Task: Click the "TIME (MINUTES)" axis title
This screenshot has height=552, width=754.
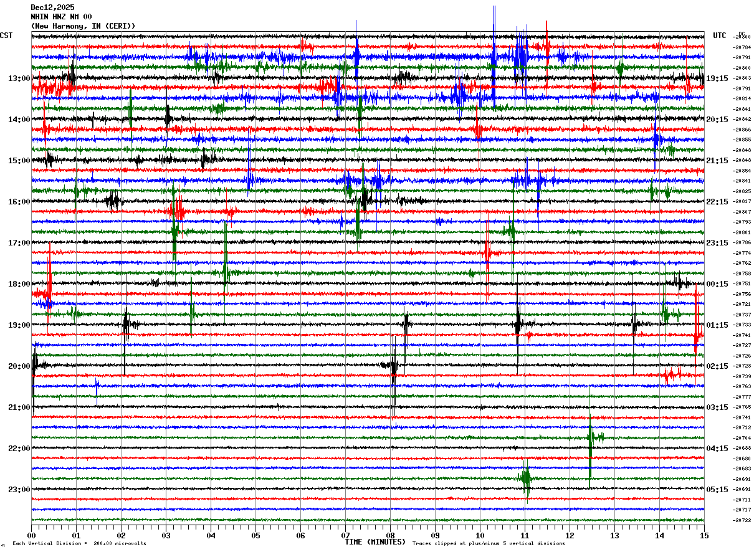Action: [375, 542]
